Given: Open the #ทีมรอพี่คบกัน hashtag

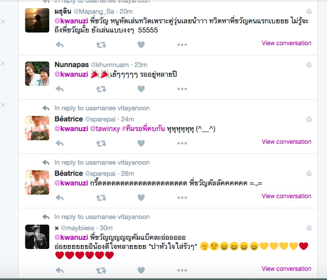Looking at the screenshot, I should click(143, 129).
